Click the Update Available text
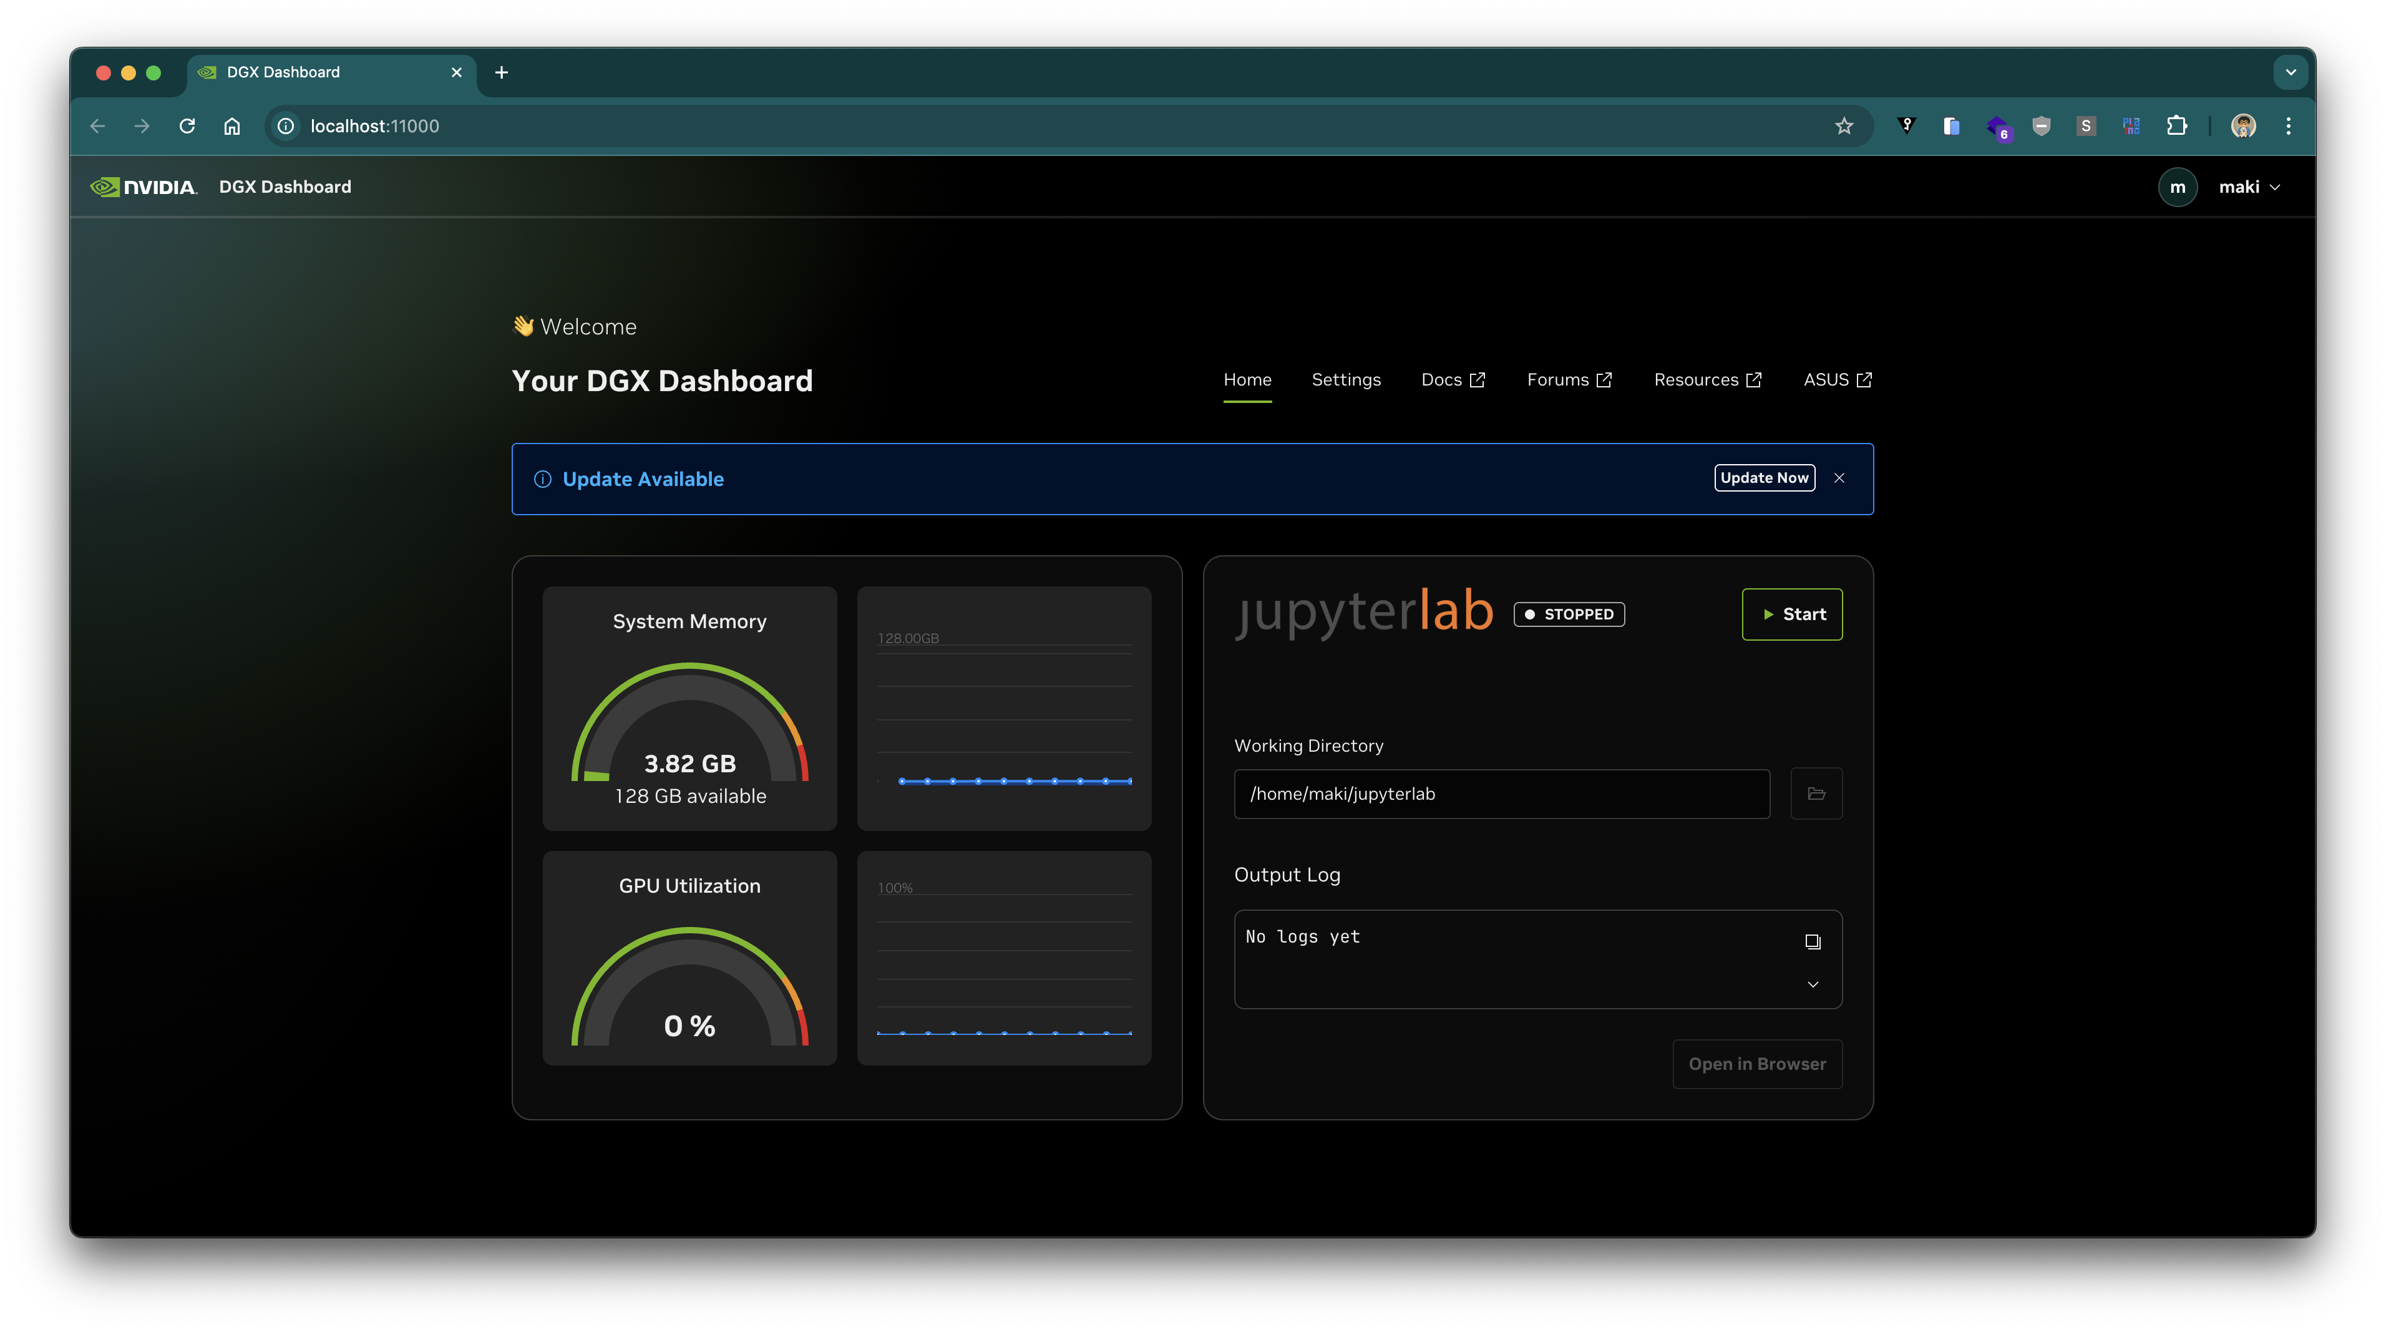The width and height of the screenshot is (2386, 1330). tap(643, 479)
